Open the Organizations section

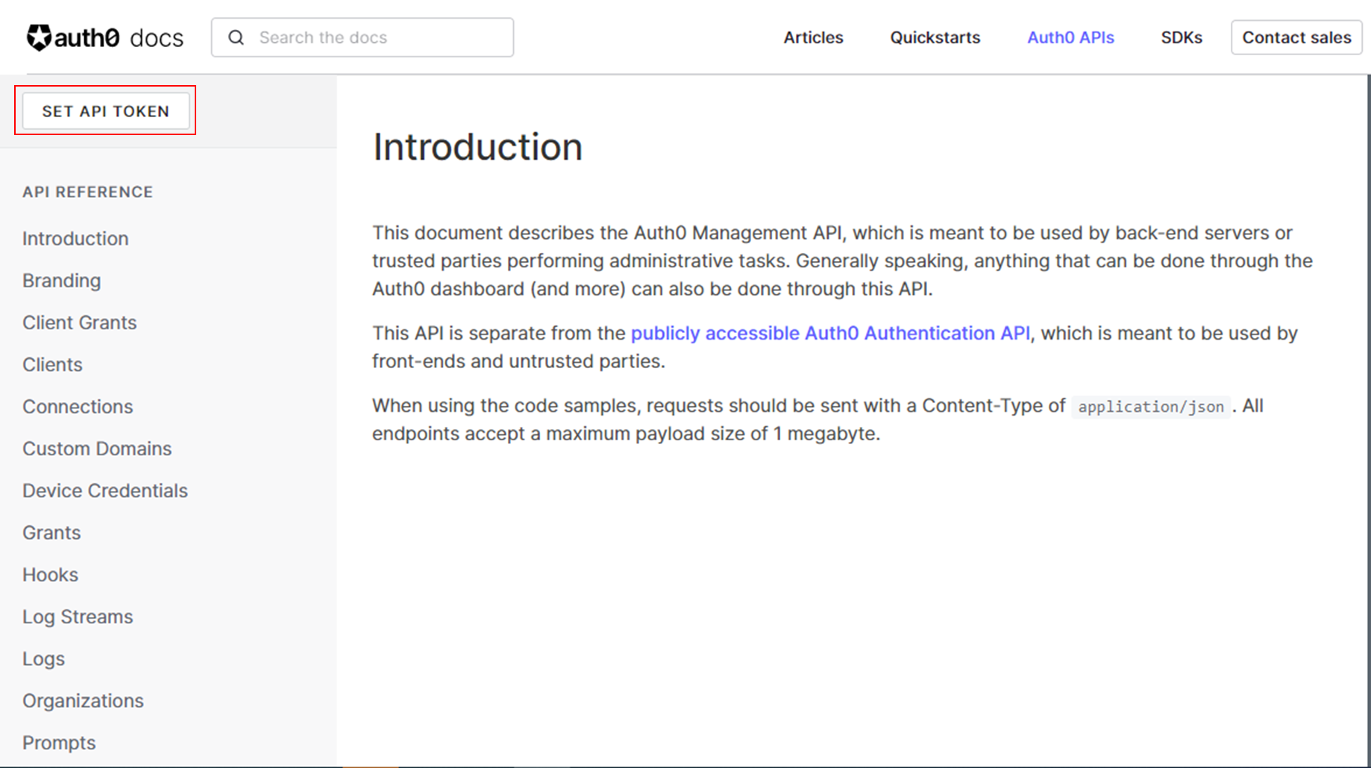(x=83, y=701)
